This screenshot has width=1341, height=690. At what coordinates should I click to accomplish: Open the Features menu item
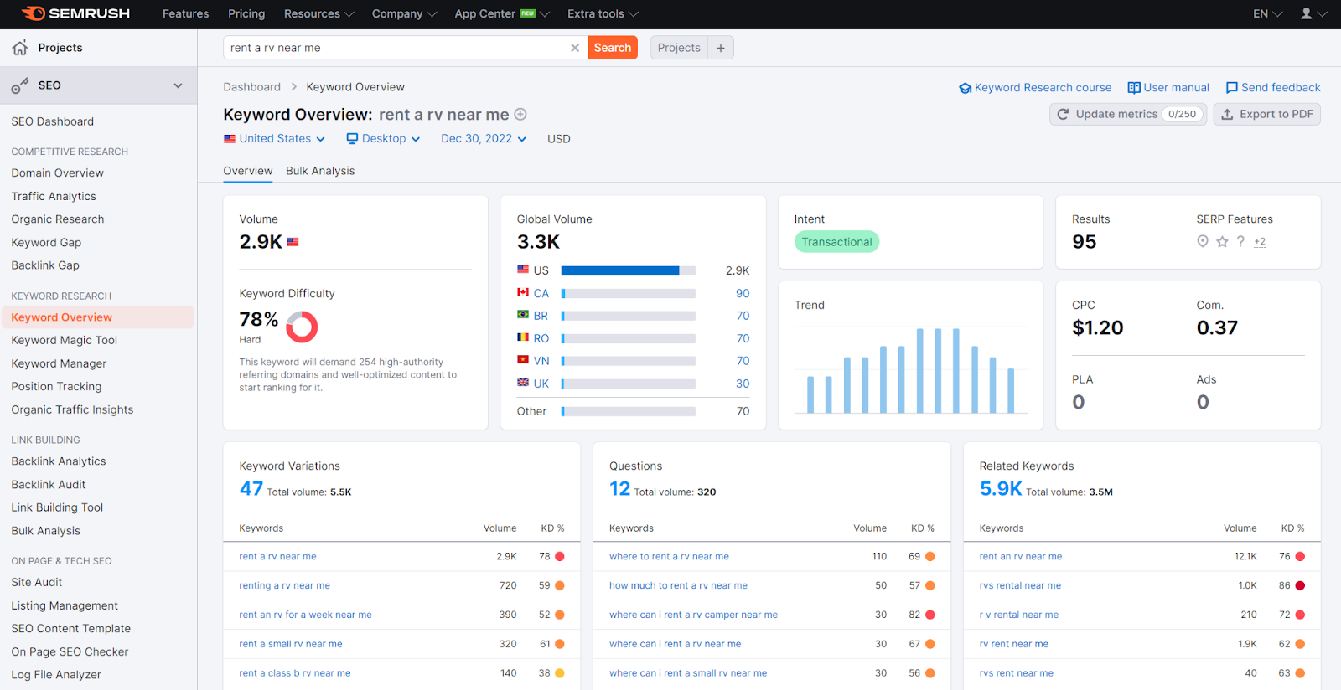tap(185, 13)
